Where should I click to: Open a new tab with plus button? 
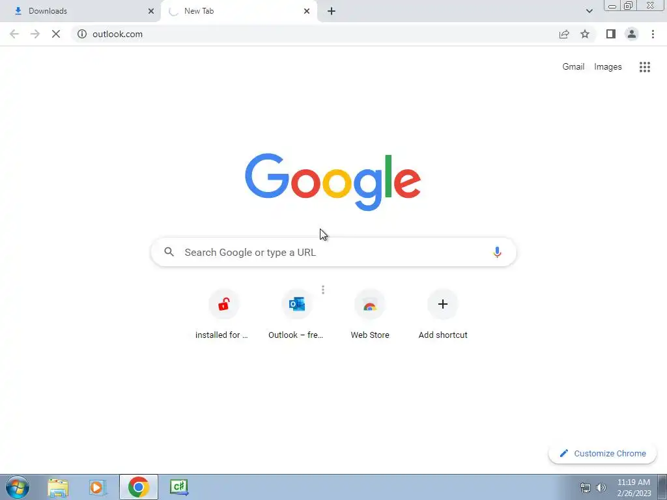coord(332,11)
